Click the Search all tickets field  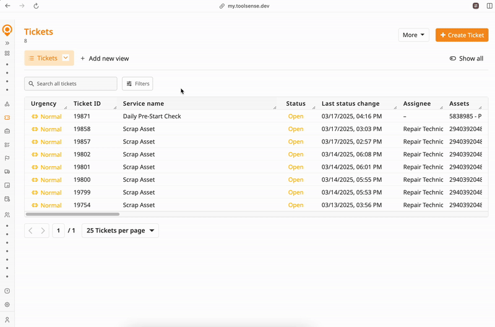[x=71, y=83]
